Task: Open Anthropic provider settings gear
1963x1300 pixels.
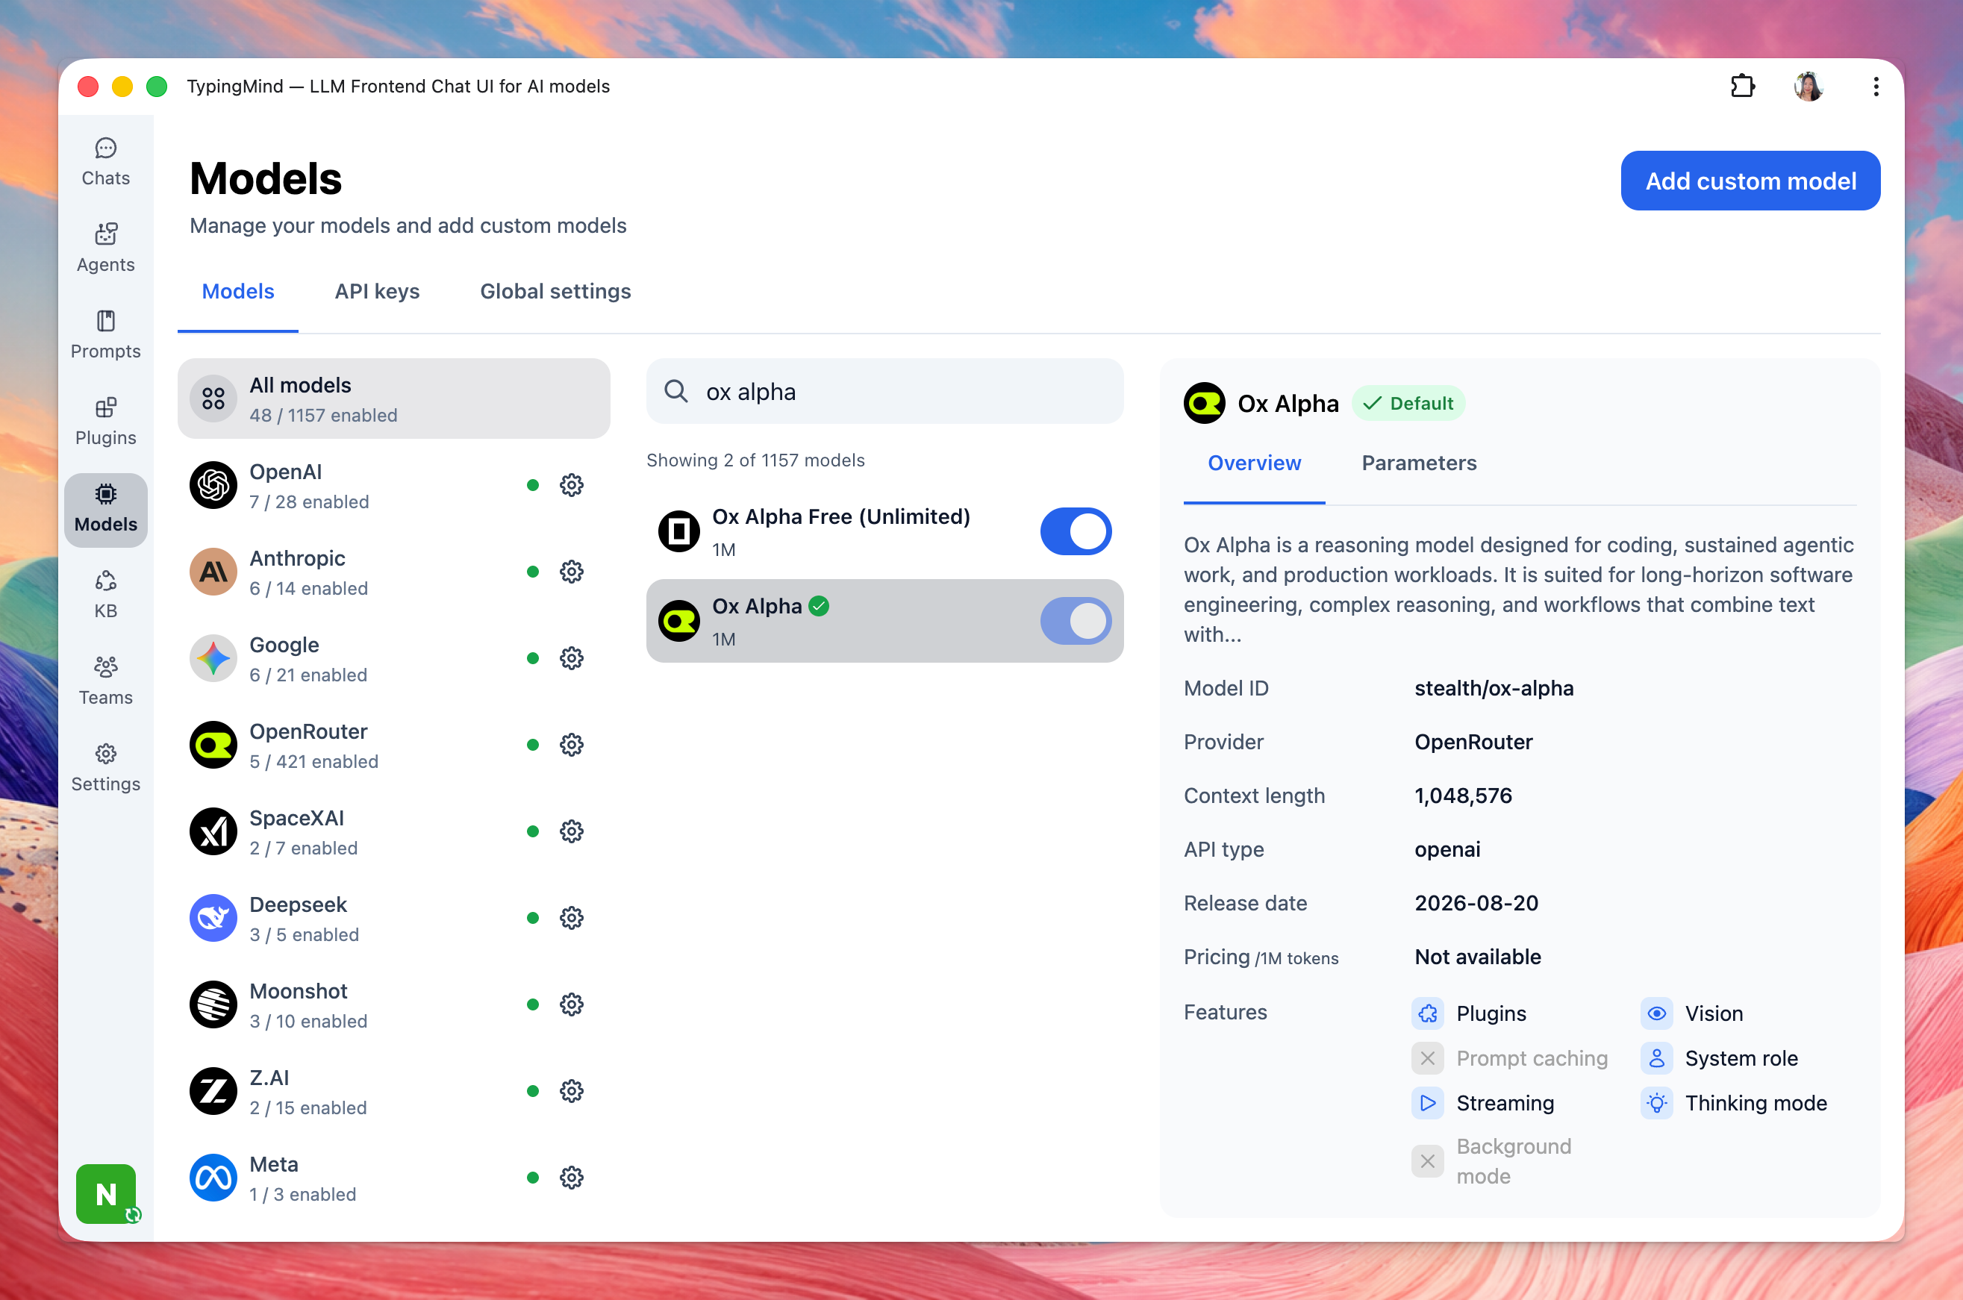Action: pos(571,571)
